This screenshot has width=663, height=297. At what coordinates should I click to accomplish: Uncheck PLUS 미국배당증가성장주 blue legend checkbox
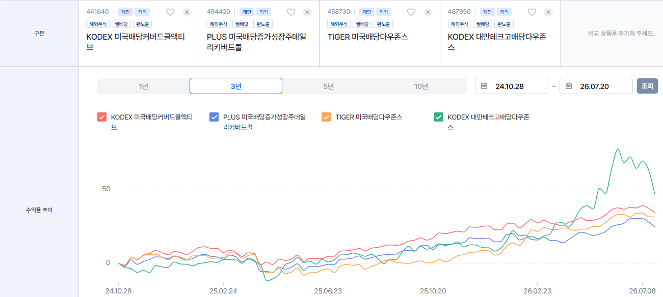214,117
